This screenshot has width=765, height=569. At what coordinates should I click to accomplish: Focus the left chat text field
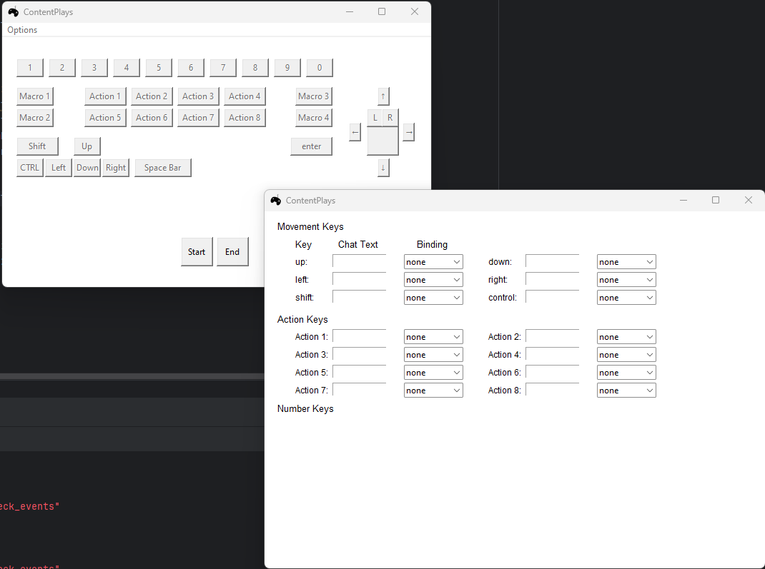360,279
